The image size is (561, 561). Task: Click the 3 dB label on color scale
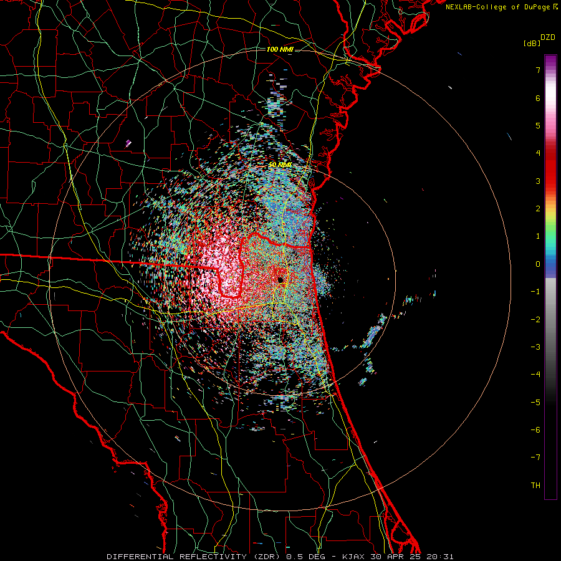(538, 181)
